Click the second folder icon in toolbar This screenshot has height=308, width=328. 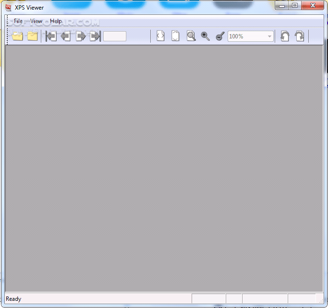click(33, 36)
